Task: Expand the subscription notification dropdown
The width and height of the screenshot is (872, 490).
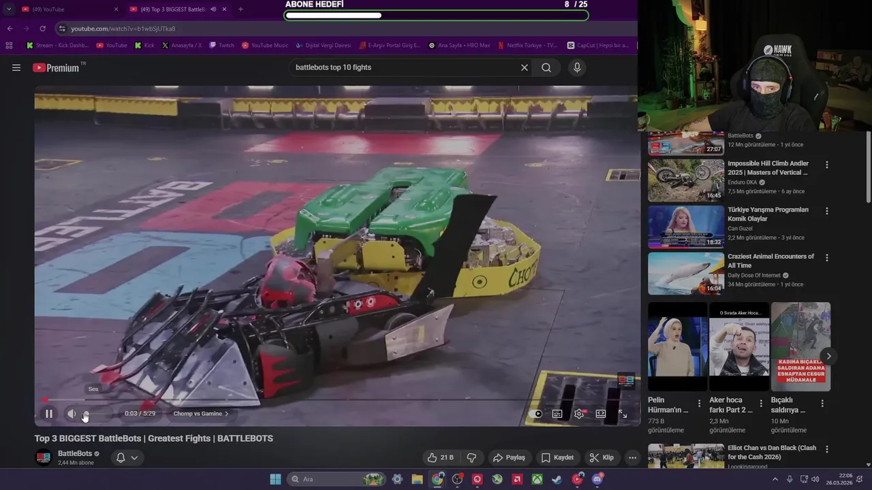Action: point(134,457)
